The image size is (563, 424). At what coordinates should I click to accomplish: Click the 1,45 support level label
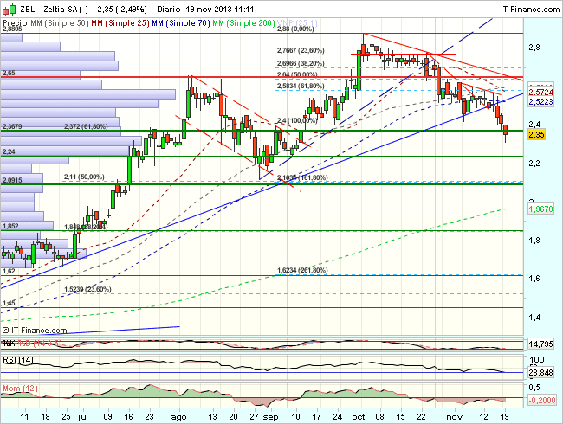9,303
